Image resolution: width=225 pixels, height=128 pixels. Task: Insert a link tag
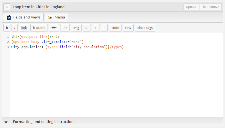coord(24,28)
